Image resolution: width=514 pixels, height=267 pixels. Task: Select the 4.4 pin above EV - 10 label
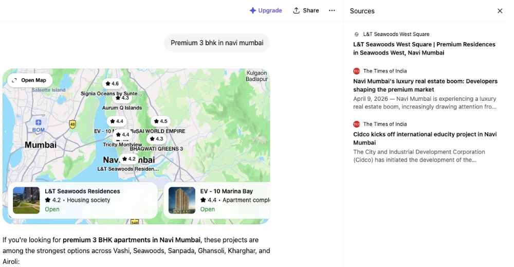[x=117, y=121]
